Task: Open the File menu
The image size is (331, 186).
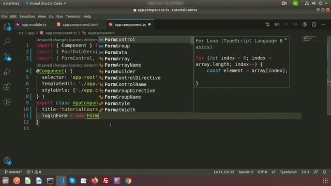Action: click(4, 17)
